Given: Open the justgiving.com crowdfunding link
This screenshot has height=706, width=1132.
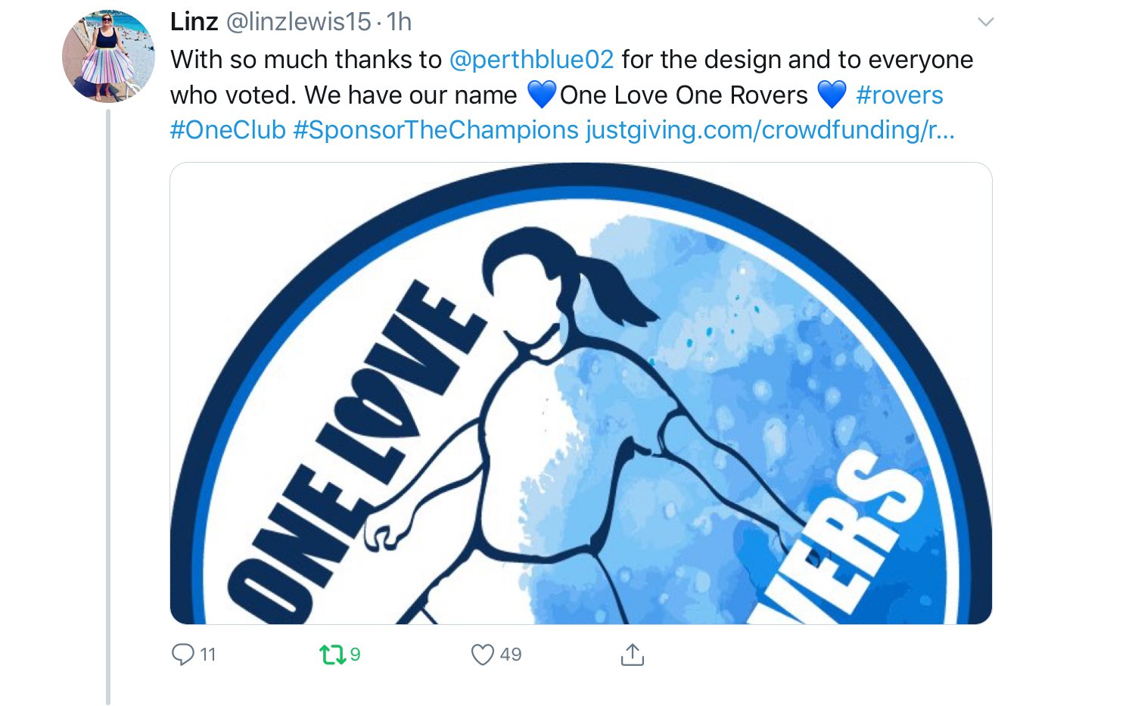Looking at the screenshot, I should [770, 130].
